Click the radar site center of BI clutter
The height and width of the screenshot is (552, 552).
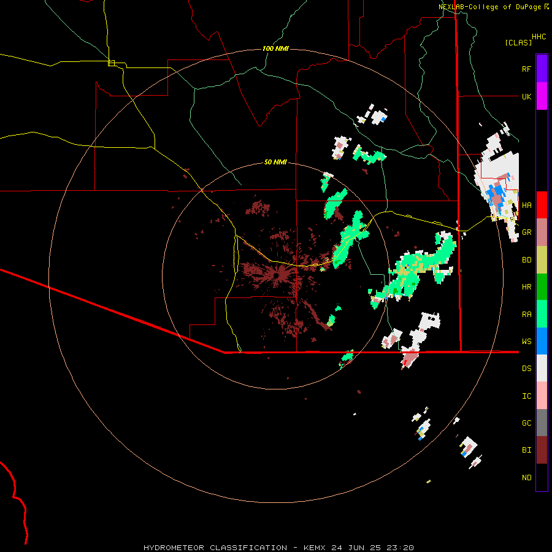[x=275, y=275]
